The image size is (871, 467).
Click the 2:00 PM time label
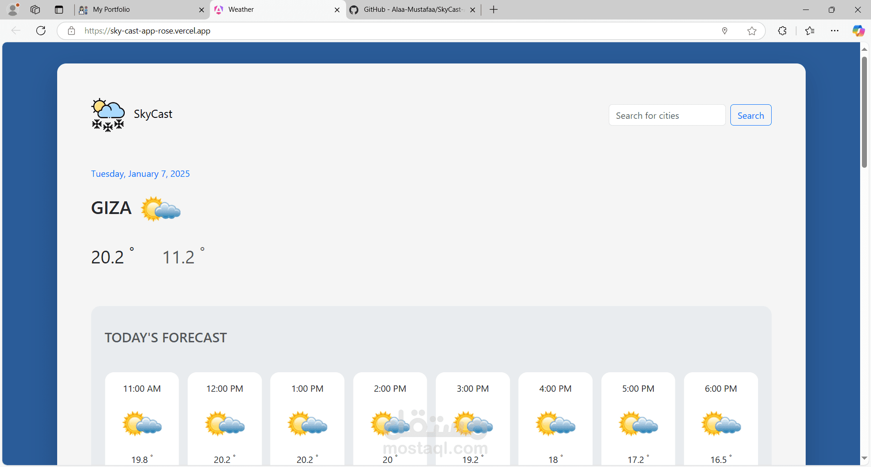tap(390, 389)
